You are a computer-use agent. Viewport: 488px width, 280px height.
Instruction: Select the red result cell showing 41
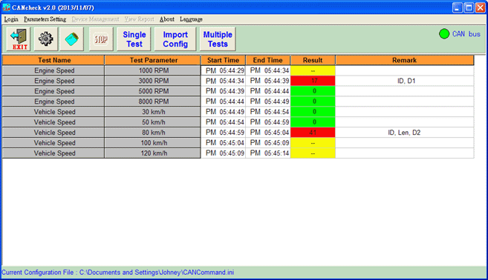(x=313, y=133)
